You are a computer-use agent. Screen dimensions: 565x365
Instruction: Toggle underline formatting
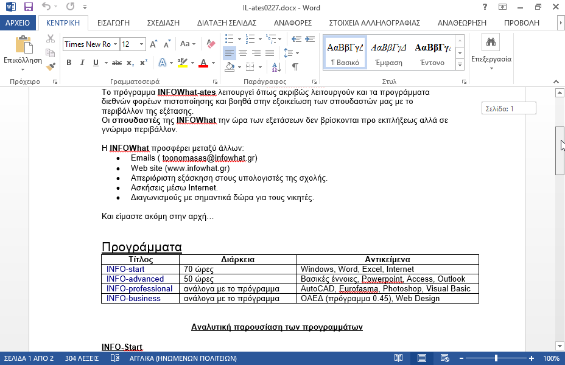pyautogui.click(x=96, y=63)
